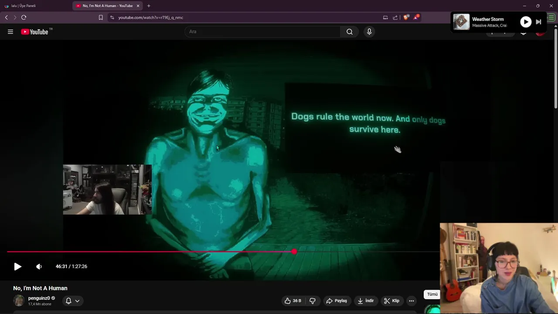Focus the Ara search field
This screenshot has width=558, height=314.
[x=263, y=31]
